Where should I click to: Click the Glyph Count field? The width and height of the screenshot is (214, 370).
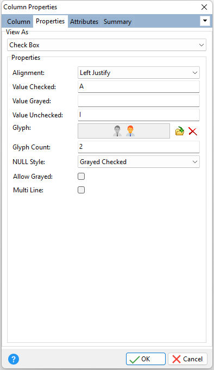(x=139, y=147)
